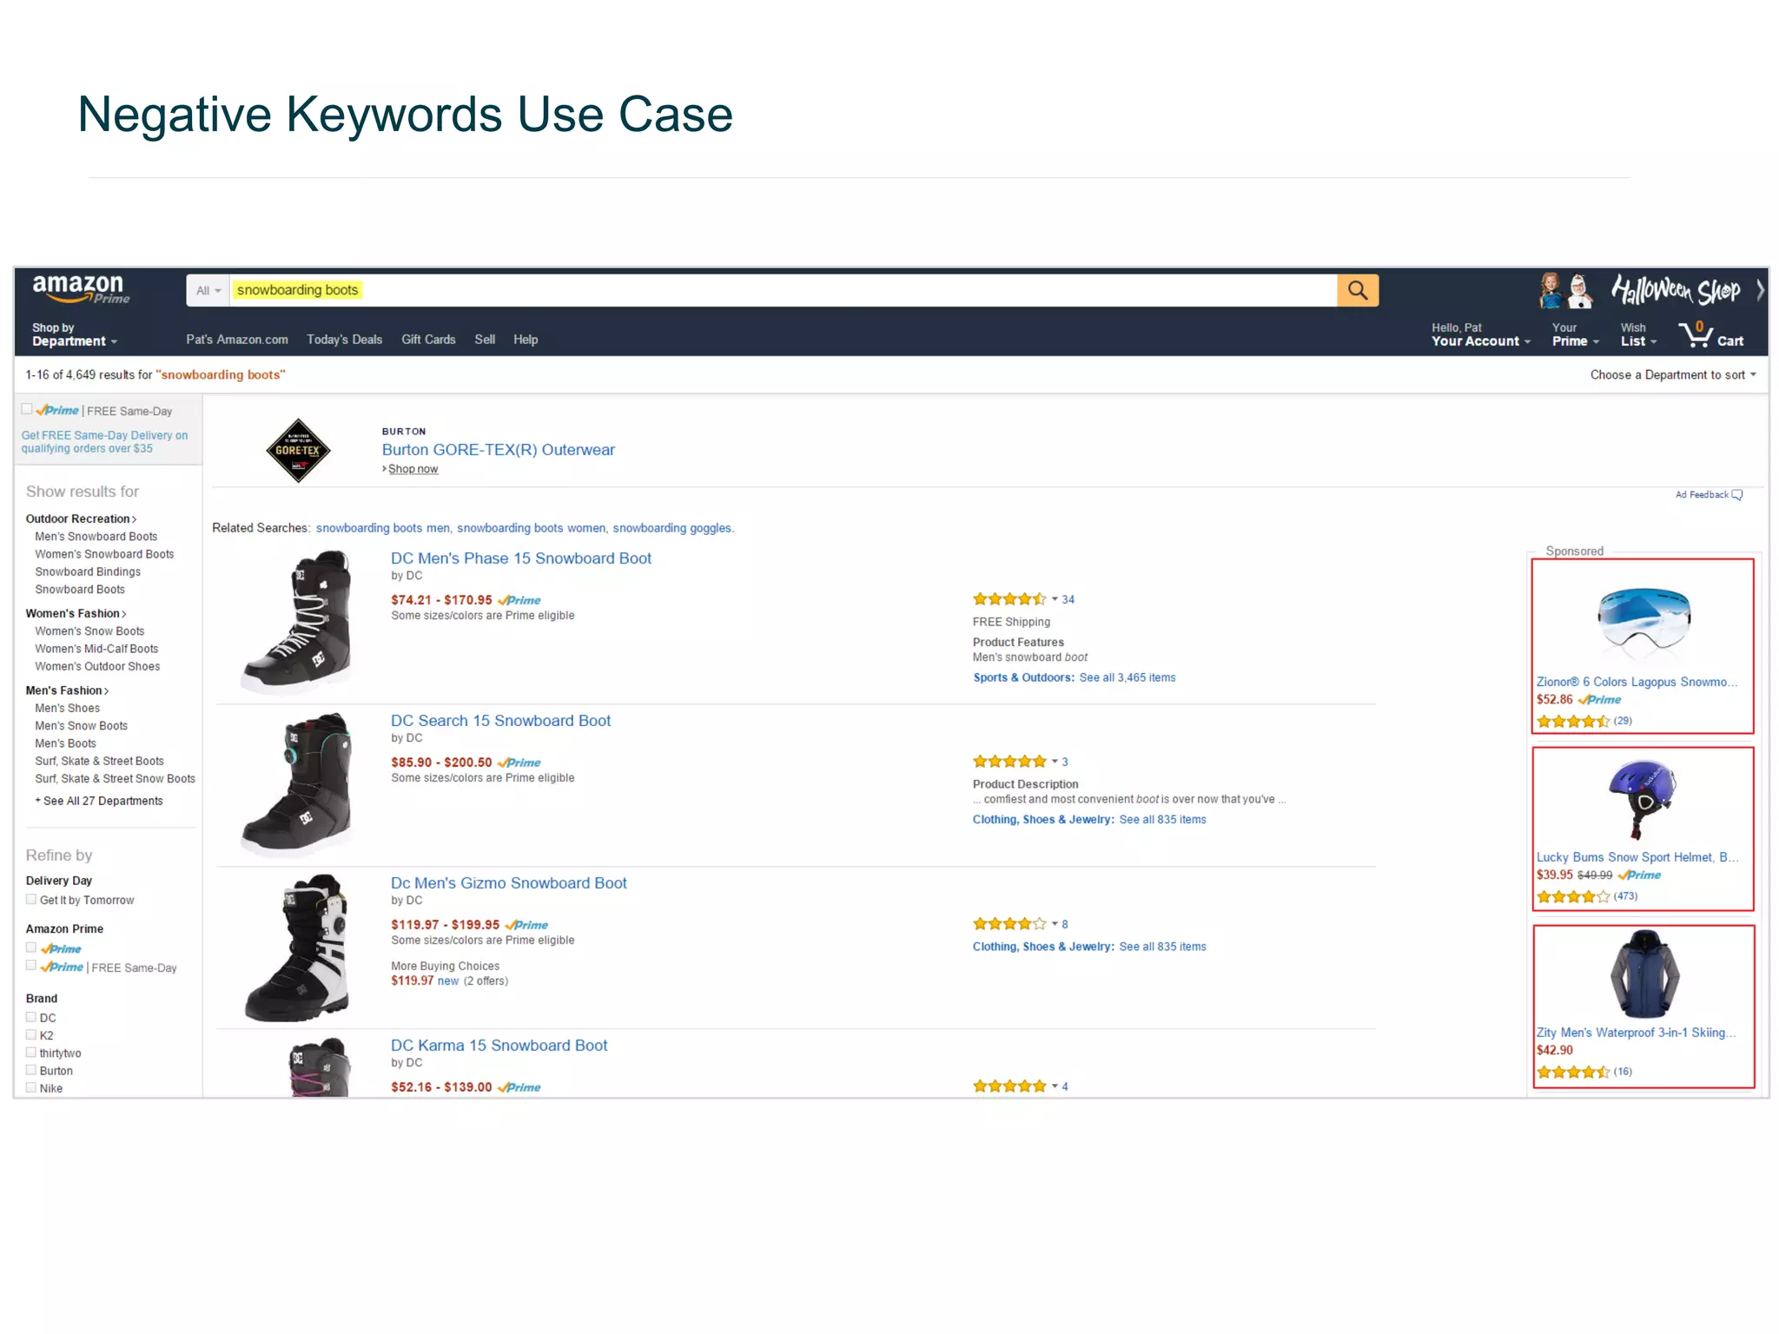Open Today's Deals nav item
1779x1334 pixels.
pos(344,340)
